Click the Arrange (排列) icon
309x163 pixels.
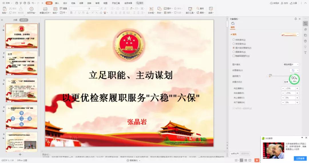(165, 13)
